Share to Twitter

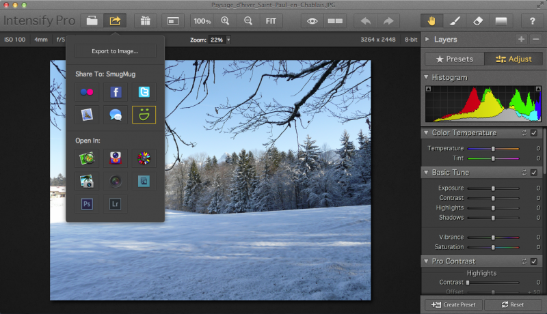pos(144,92)
